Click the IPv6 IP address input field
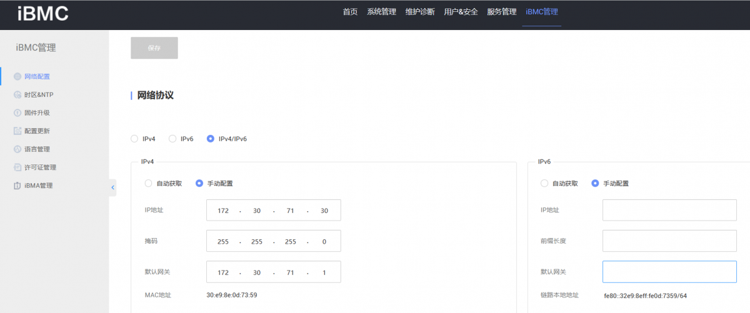Viewport: 750px width, 313px height. pyautogui.click(x=669, y=211)
